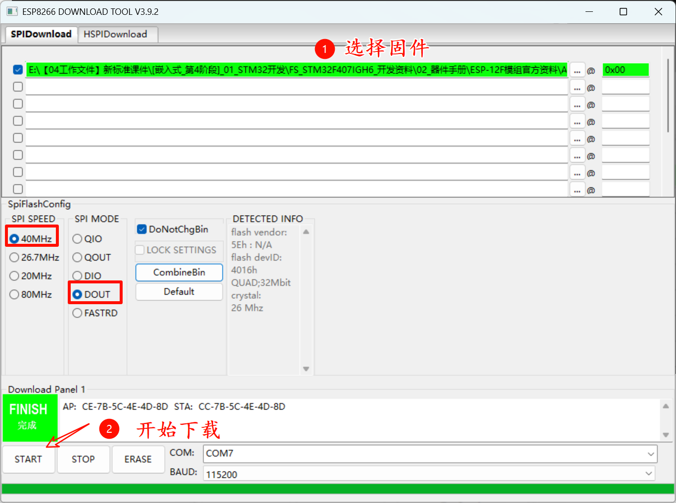The width and height of the screenshot is (676, 503).
Task: Select 40MHz SPI speed
Action: 31,239
